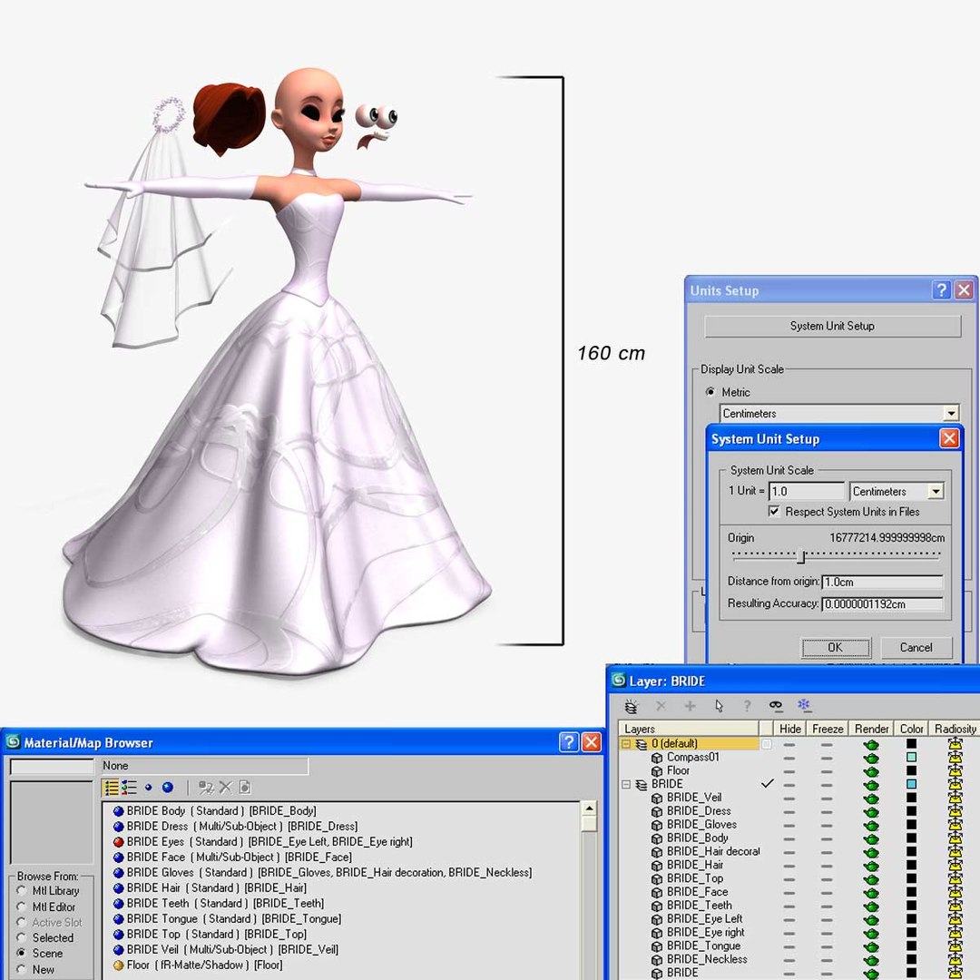Click the Delete layer X icon
Screen dimensions: 980x980
click(661, 706)
